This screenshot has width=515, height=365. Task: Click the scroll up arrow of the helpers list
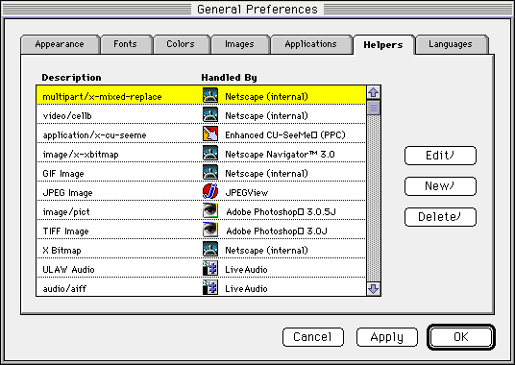coord(374,92)
